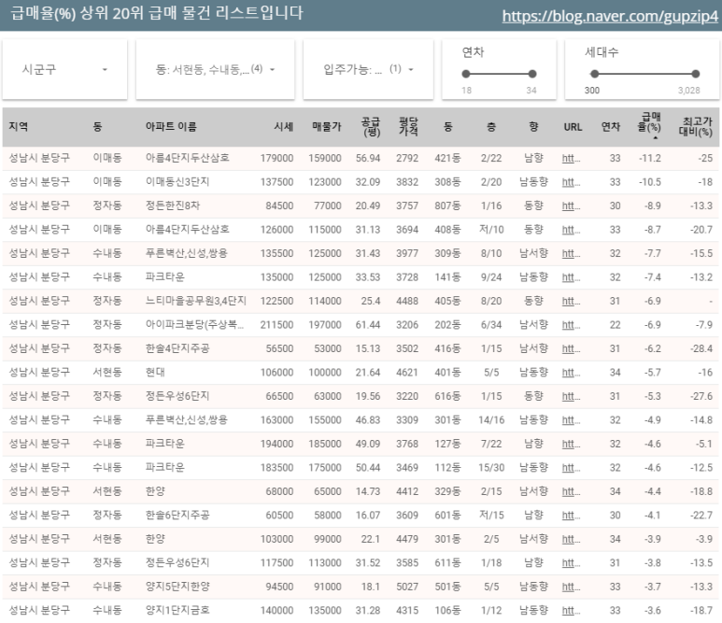The image size is (722, 623).
Task: Select apartment name 느티마을공무원3,4단지
Action: pos(196,301)
